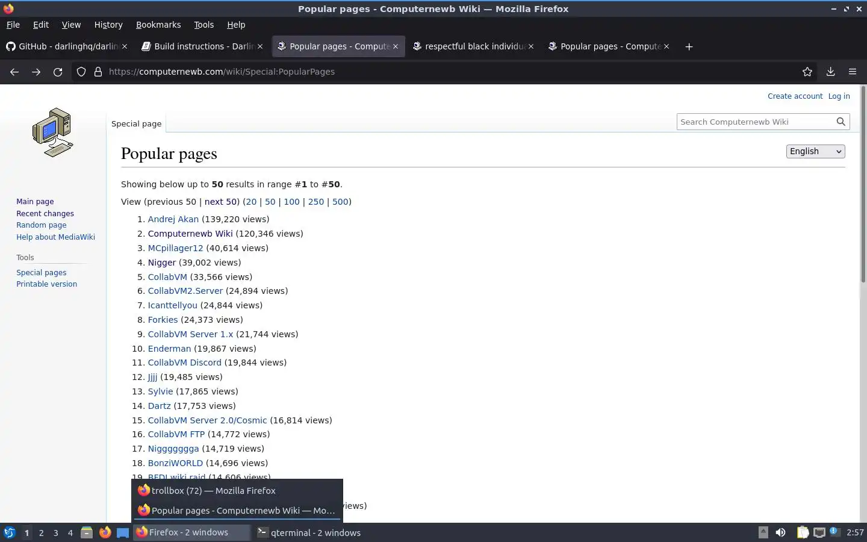Open the CollabVM2.Server page link

(185, 291)
